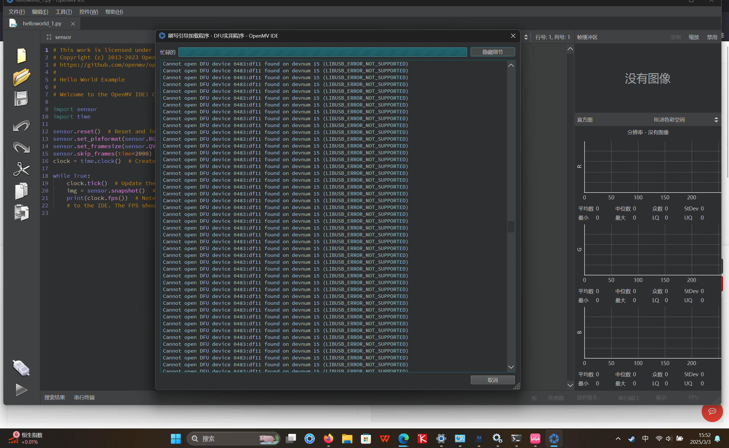Click the up-down arrows beside 行号 indicator
Viewport: 729px width, 448px height.
point(526,37)
